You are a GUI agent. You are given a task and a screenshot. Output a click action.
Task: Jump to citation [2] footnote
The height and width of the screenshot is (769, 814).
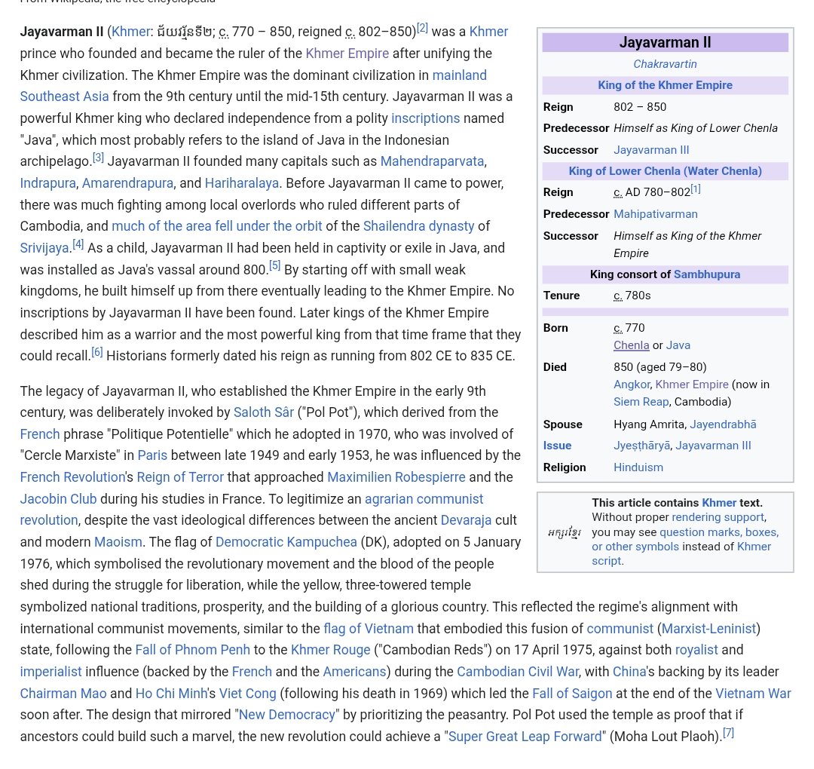tap(423, 29)
